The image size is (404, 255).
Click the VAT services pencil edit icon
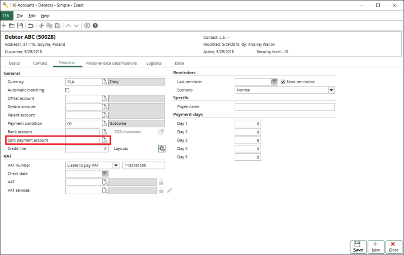(x=170, y=190)
